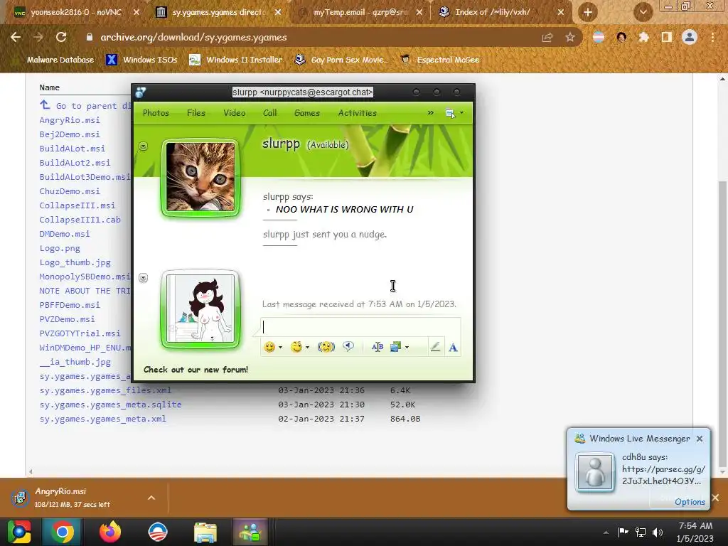Switch to text typing mode with the A icon
This screenshot has height=546, width=728.
coord(453,347)
